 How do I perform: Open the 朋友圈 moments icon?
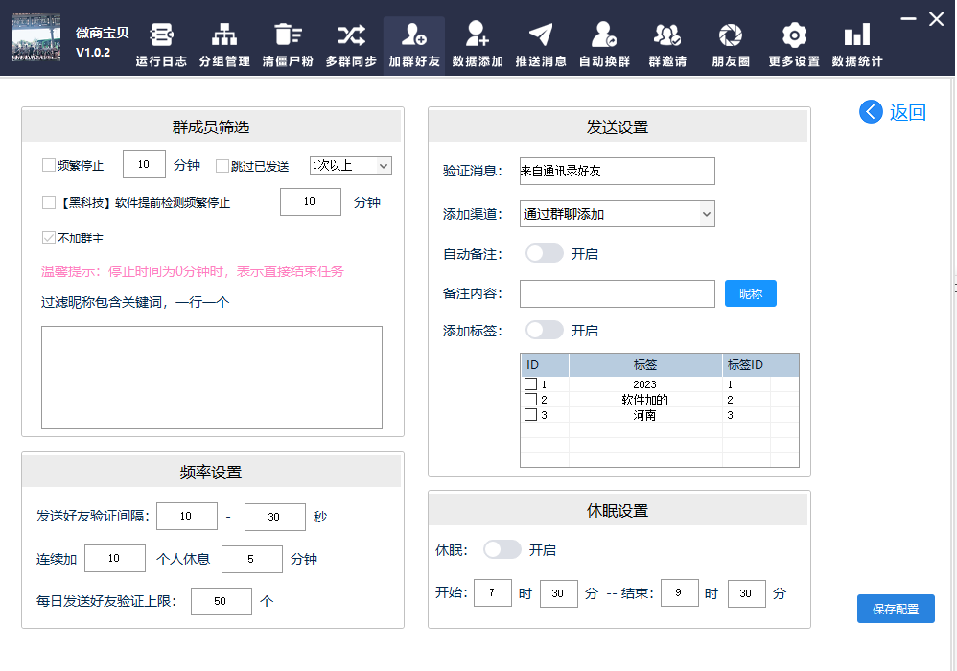tap(731, 44)
